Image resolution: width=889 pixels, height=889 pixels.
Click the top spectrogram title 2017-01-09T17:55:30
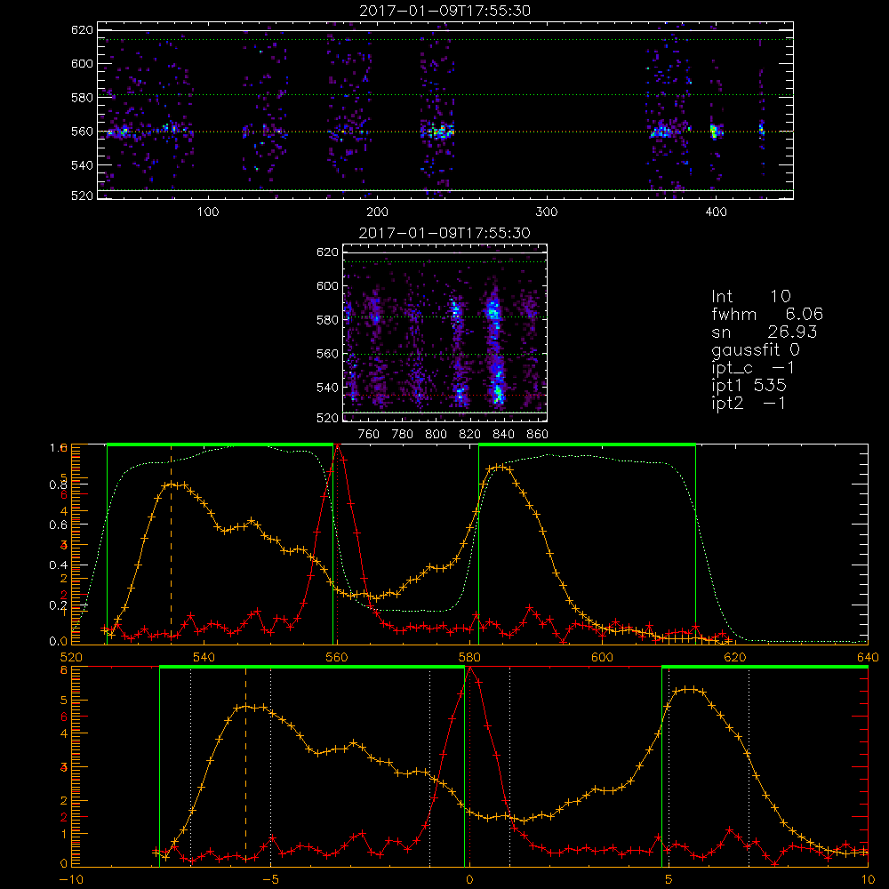(444, 11)
